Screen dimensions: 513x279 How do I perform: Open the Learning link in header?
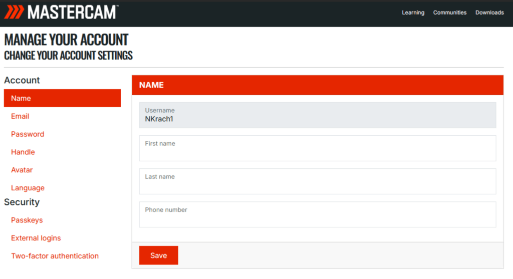coord(413,13)
